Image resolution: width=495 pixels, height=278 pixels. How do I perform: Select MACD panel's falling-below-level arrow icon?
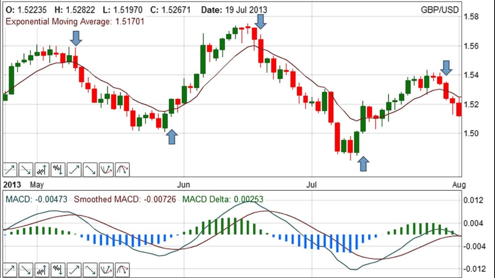coord(26,270)
